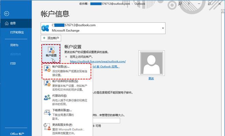Screen dimensions: 225x136
Task: Choose 下载通讯簿(B)... menu entry
Action: click(67, 114)
